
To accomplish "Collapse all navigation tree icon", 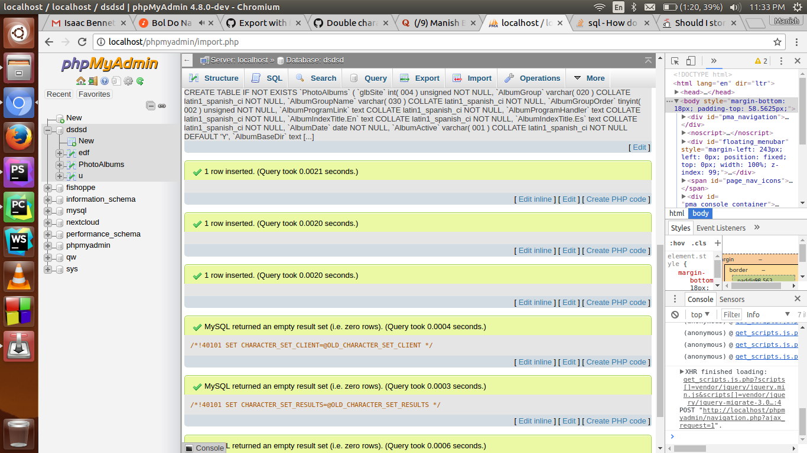I will (x=151, y=106).
